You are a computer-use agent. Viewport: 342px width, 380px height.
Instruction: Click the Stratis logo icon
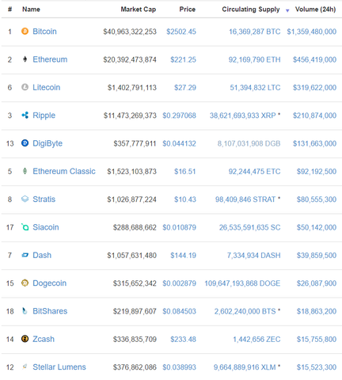25,199
